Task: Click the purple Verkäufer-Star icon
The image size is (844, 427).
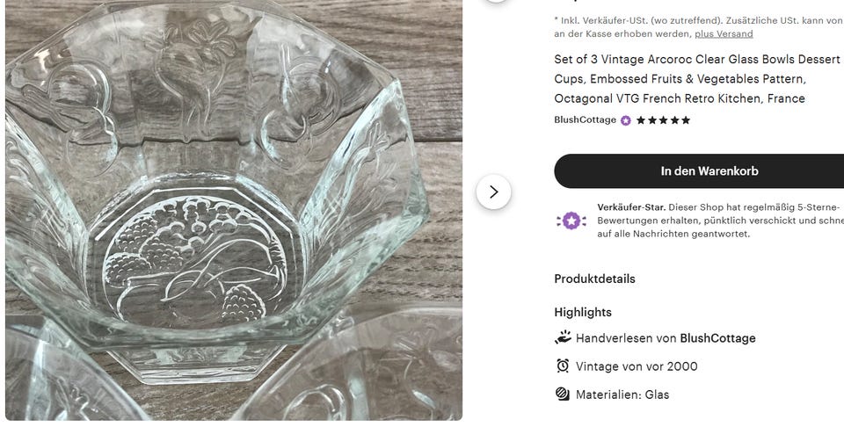Action: pos(571,221)
